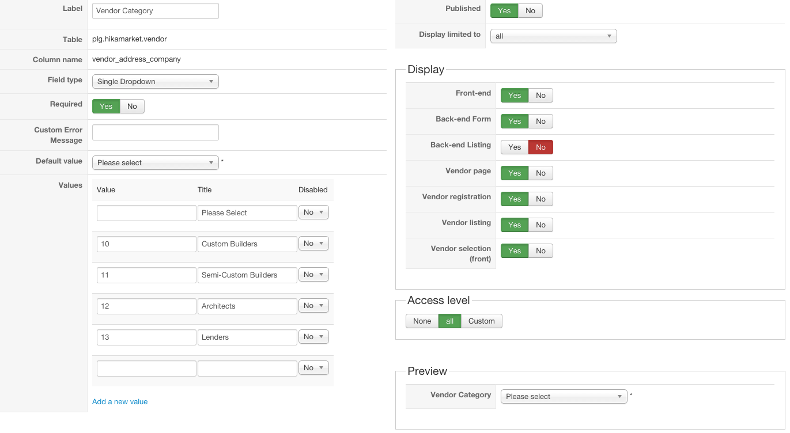
Task: Disable Vendor listing display
Action: pyautogui.click(x=540, y=225)
